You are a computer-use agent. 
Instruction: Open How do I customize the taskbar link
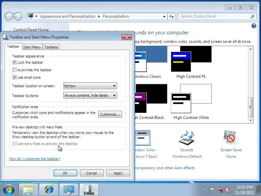point(35,159)
